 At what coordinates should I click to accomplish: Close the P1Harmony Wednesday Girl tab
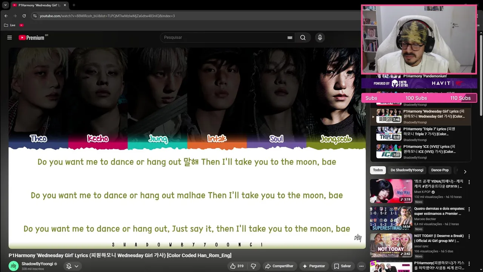pos(65,5)
